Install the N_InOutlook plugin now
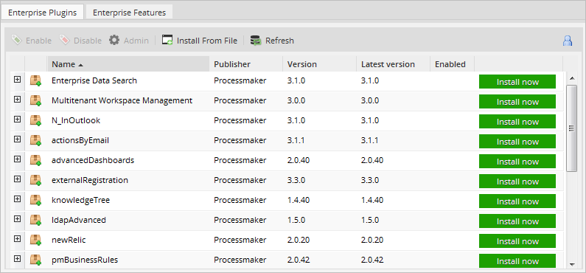This screenshot has width=586, height=273. coord(517,122)
